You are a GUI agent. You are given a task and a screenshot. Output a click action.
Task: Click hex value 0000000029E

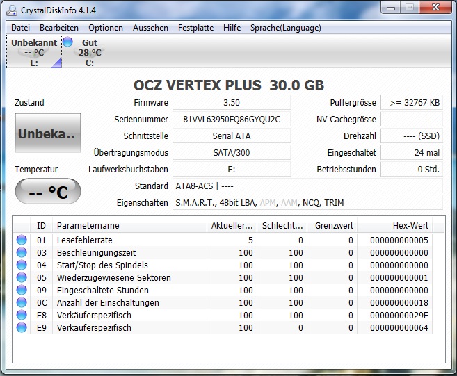pos(399,315)
